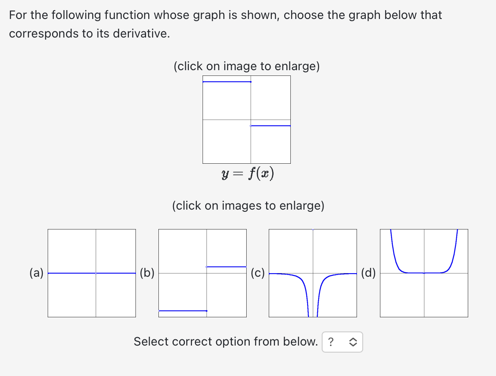Screen dimensions: 496x376
Task: Click the y = f(x) graph to enlarge it
Action: (247, 119)
